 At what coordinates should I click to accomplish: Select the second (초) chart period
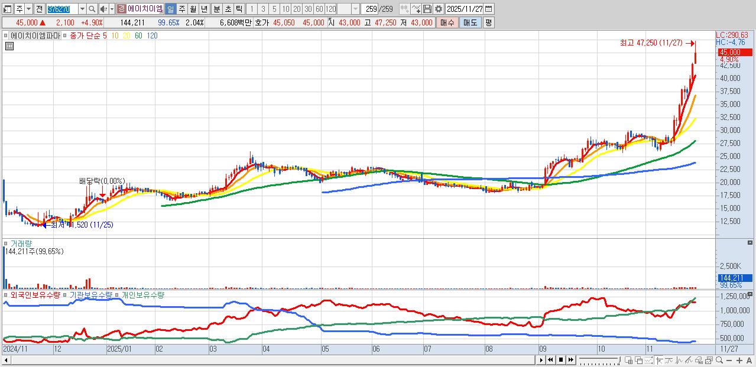pyautogui.click(x=228, y=9)
